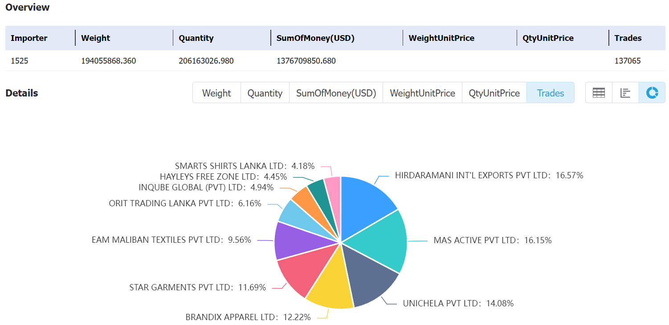This screenshot has width=669, height=325.
Task: Switch to table view icon
Action: point(599,93)
